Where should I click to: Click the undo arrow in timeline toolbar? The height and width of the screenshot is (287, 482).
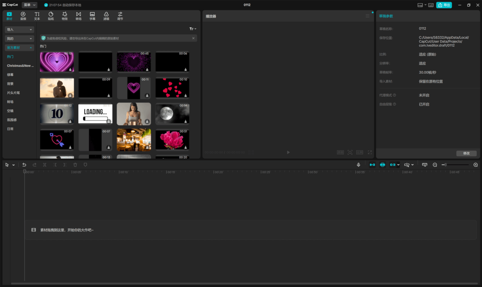point(24,165)
